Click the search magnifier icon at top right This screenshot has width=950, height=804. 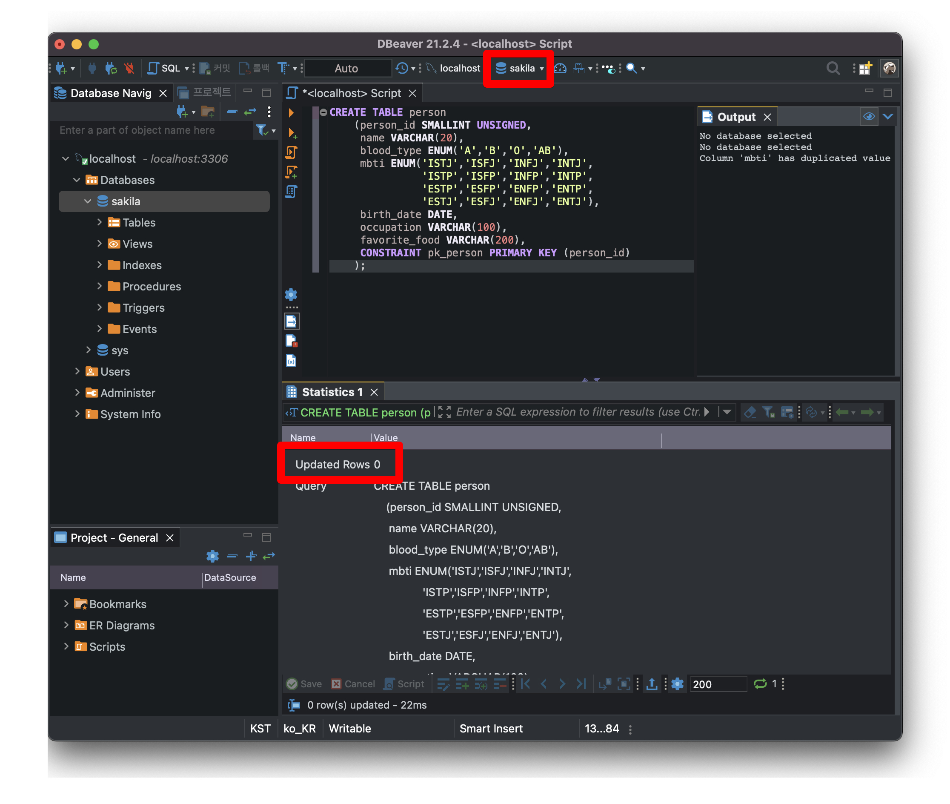click(x=832, y=69)
